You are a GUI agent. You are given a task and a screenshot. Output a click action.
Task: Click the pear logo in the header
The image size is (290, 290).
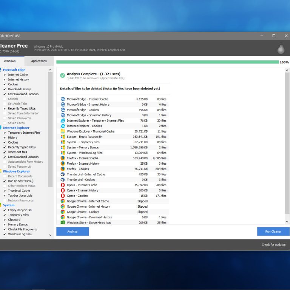tap(281, 49)
